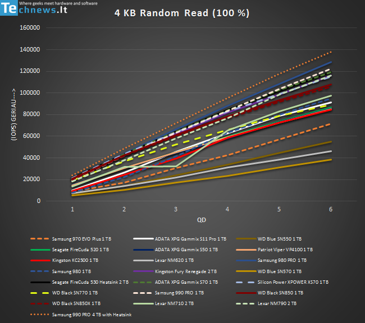Click the x-axis tick label 2

[x=124, y=209]
